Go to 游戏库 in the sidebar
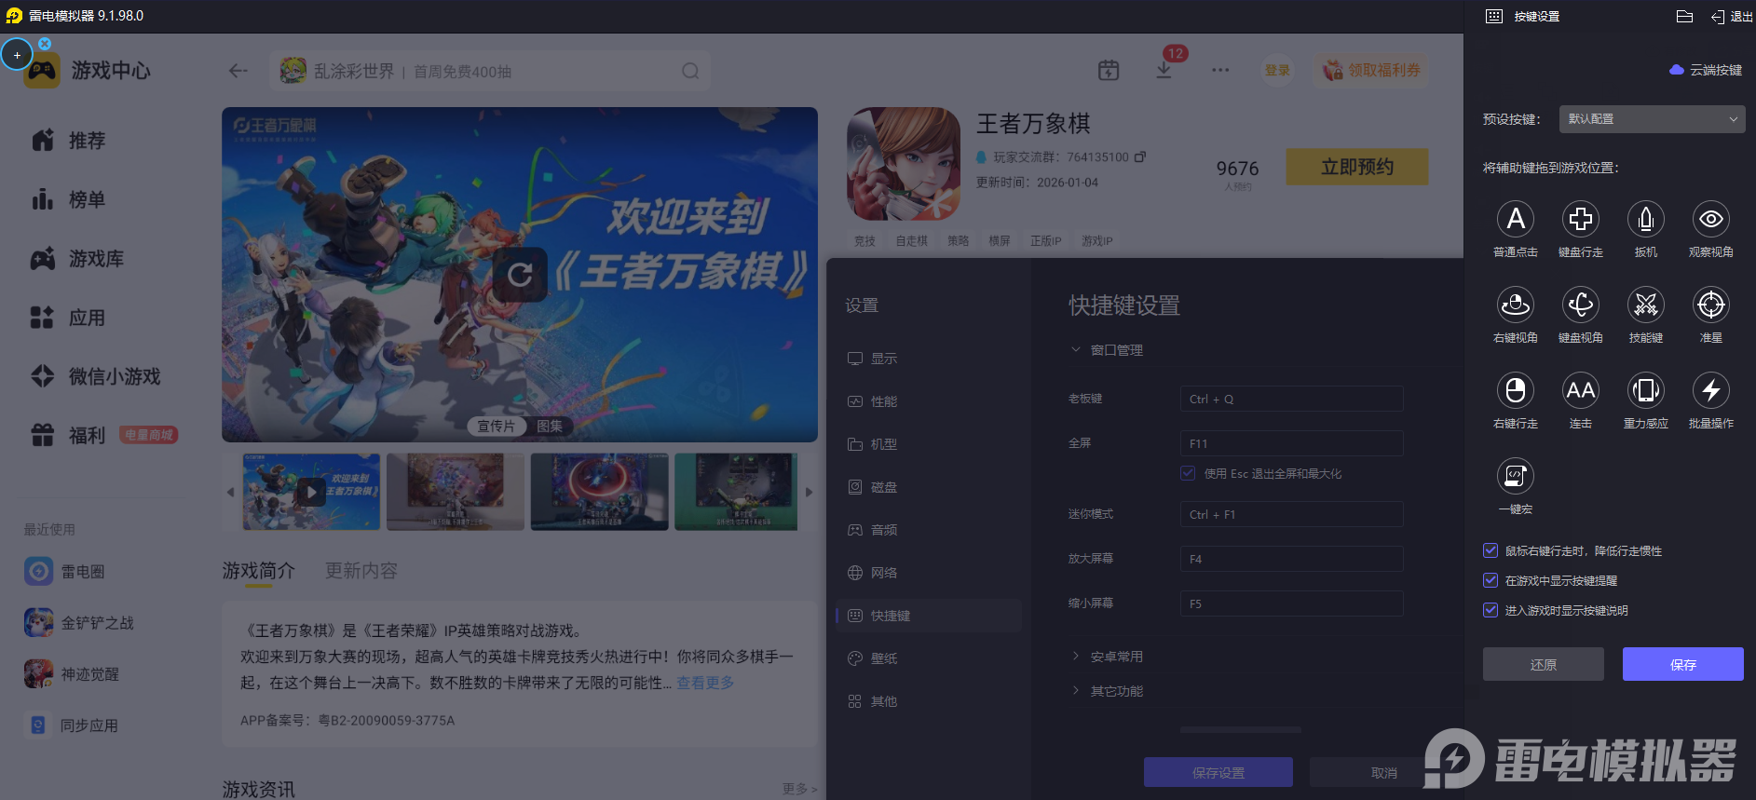The width and height of the screenshot is (1756, 800). click(x=78, y=259)
